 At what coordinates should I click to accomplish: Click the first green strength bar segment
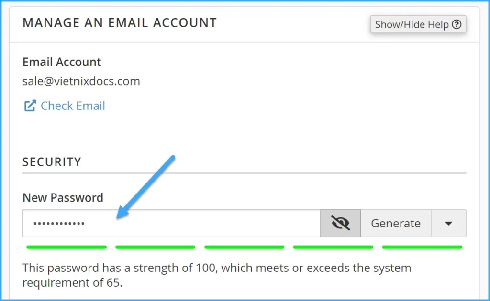[67, 247]
